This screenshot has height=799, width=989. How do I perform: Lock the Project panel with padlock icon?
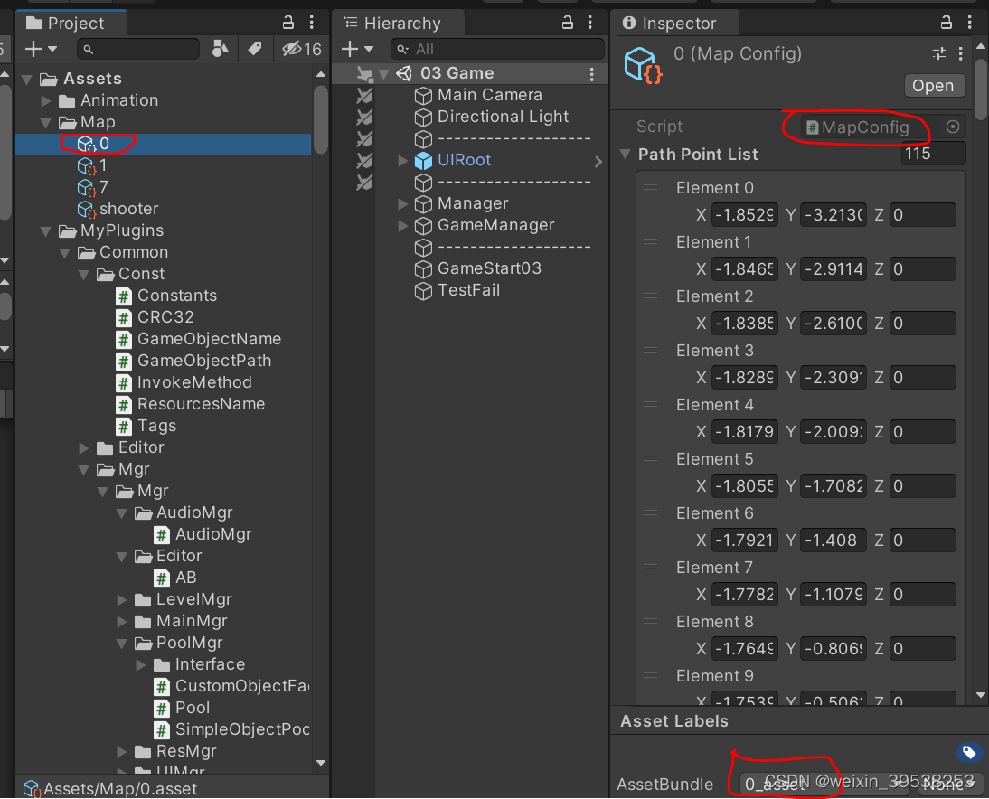pos(287,23)
